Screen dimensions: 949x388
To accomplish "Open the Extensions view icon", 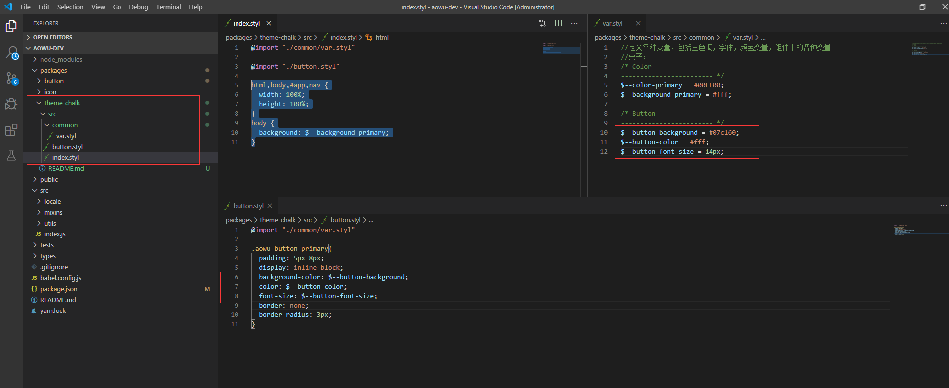I will coord(11,130).
